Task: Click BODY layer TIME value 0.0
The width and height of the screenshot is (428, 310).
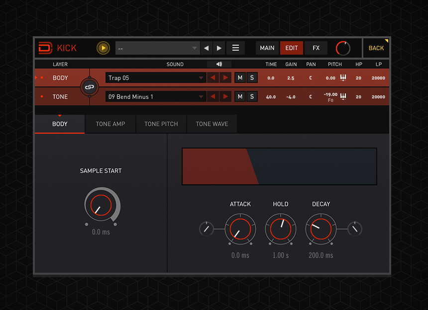Action: tap(271, 78)
